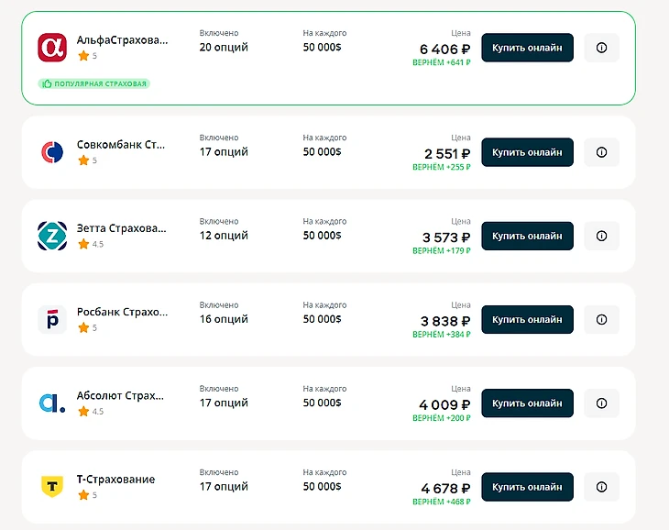Buy Совкомбанк policy online for 2 551 ₽
The height and width of the screenshot is (530, 669).
click(527, 152)
